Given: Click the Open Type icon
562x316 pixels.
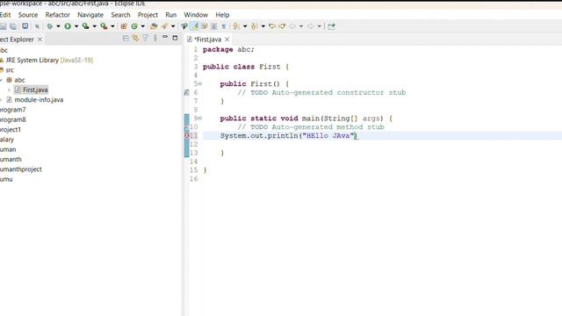Looking at the screenshot, I should (154, 26).
